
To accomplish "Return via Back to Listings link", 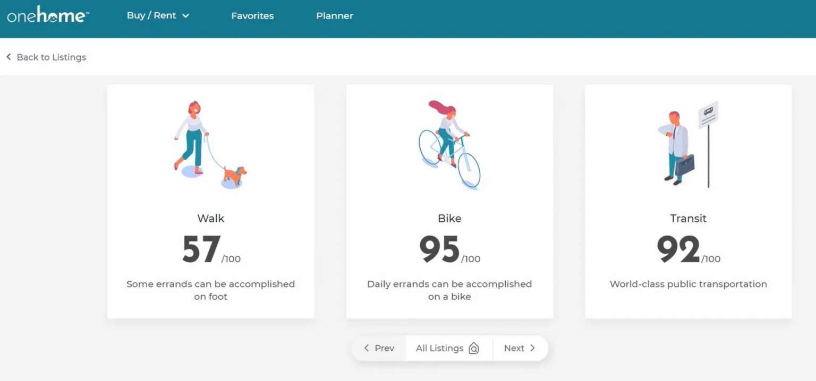I will pos(51,57).
